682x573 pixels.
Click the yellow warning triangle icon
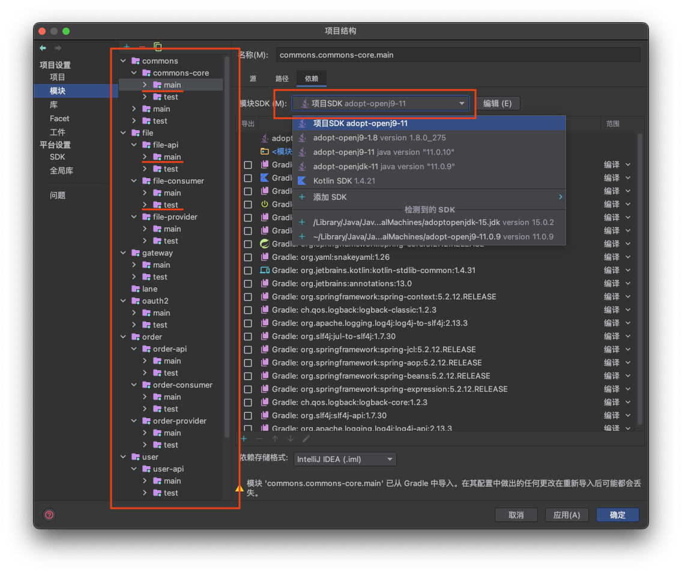tap(239, 488)
